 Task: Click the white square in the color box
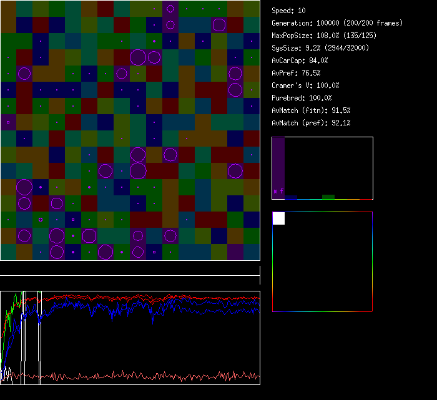[x=278, y=218]
